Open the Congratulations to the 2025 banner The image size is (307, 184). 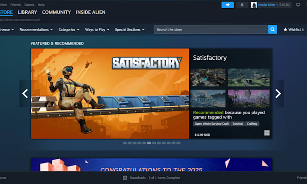152,165
